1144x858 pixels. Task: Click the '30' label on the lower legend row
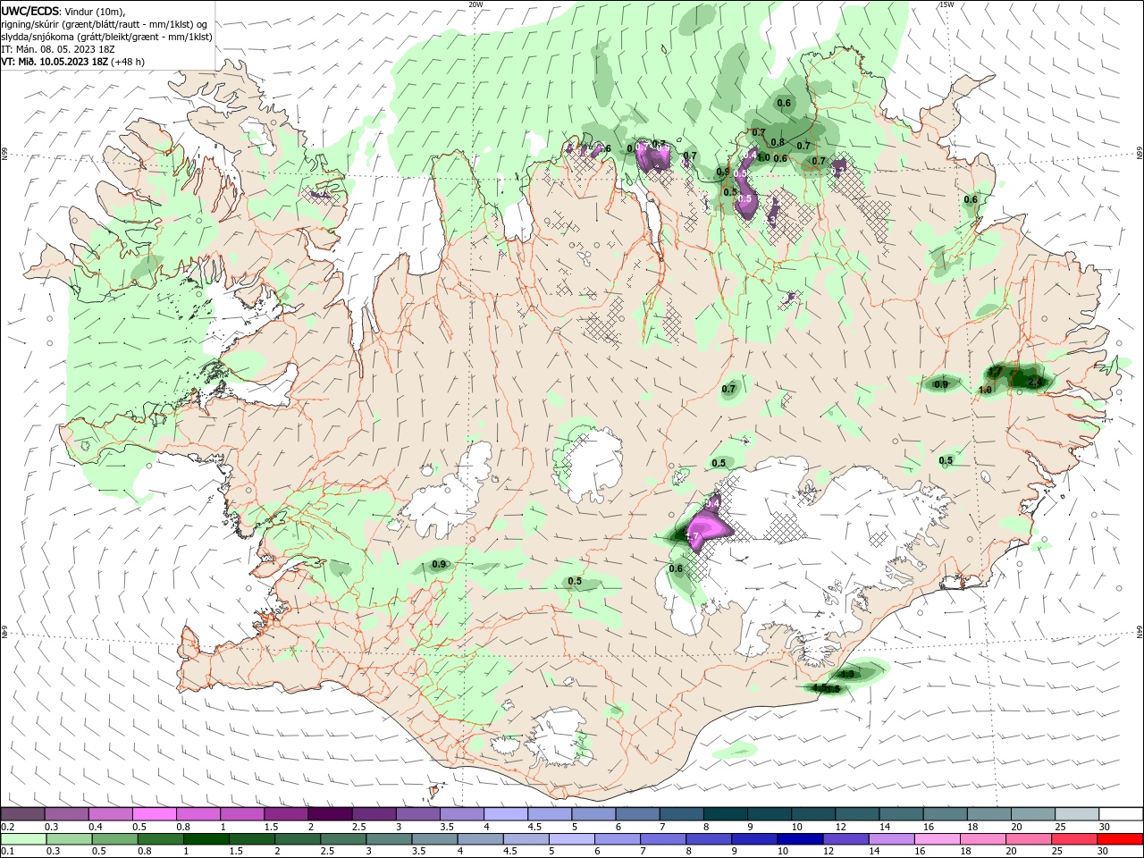(1104, 852)
